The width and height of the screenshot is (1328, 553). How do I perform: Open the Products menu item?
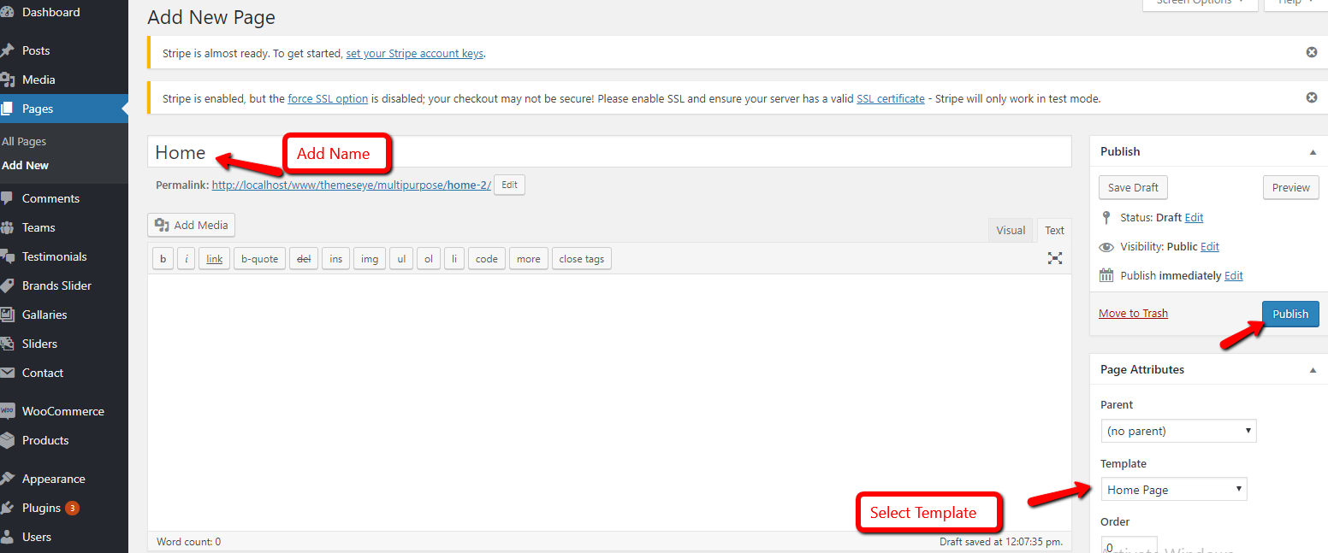pyautogui.click(x=44, y=440)
